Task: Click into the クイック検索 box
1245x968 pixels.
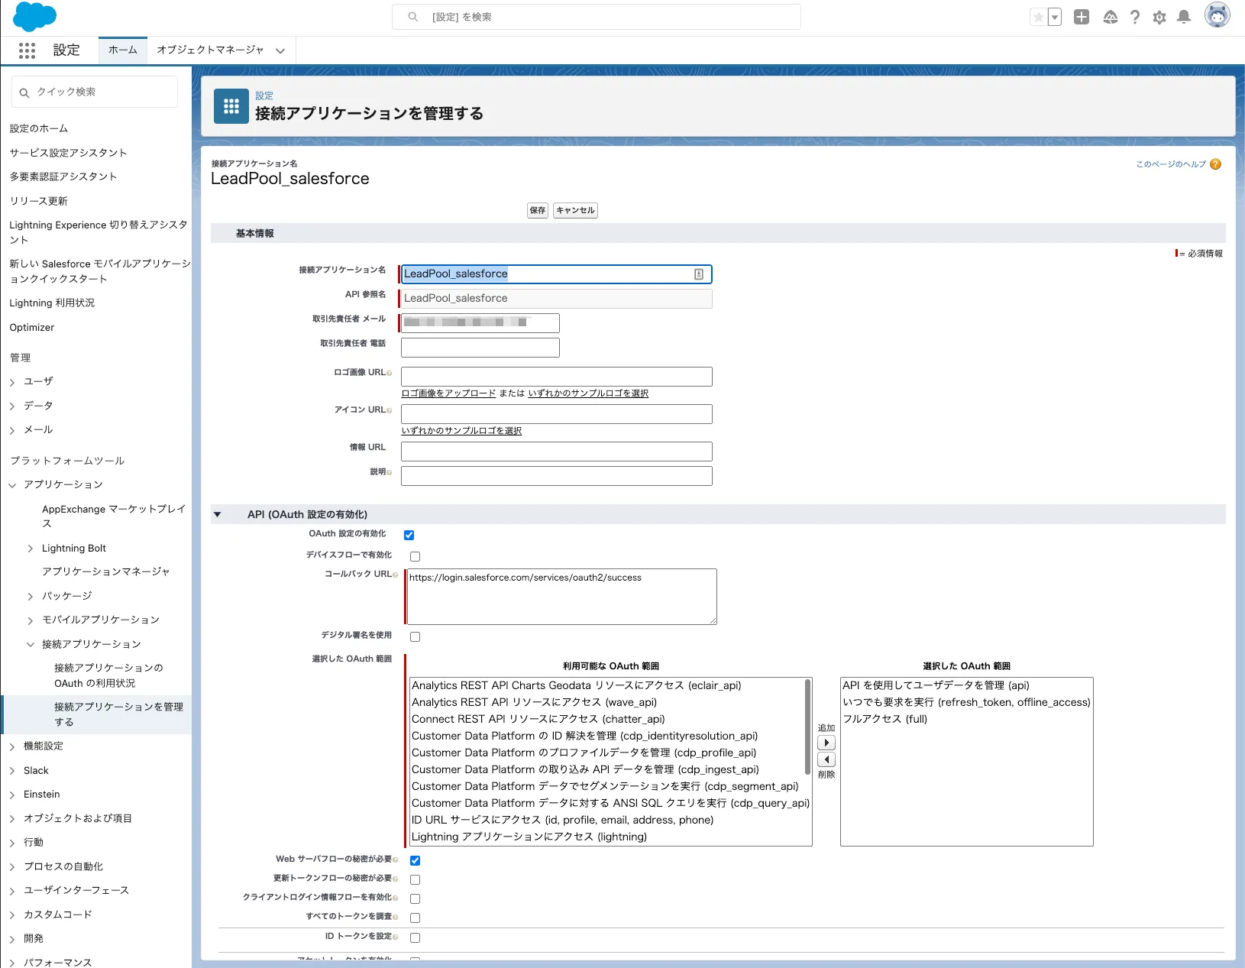Action: point(95,92)
